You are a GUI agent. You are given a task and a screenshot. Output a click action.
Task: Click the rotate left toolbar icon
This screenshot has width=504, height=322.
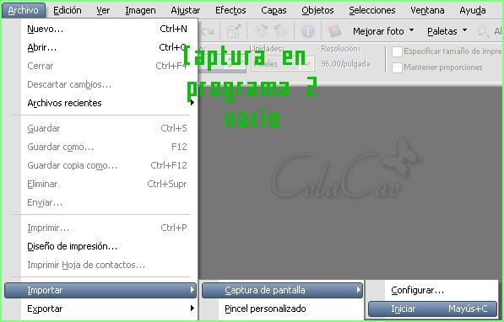point(280,31)
